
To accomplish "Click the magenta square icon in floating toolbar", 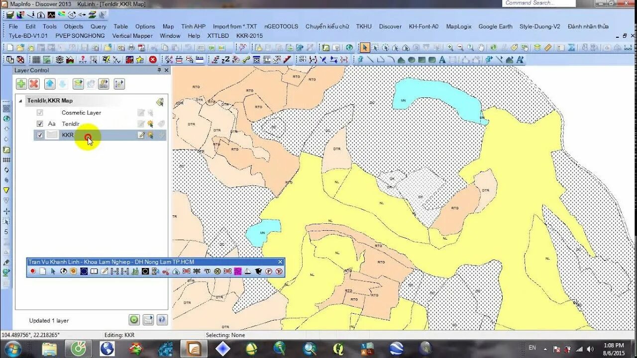I will tap(238, 271).
